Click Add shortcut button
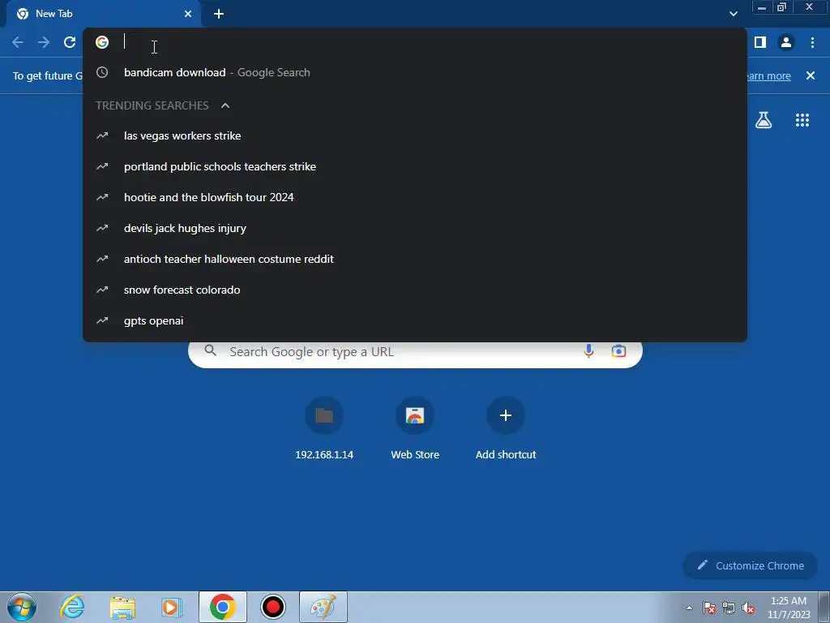830x623 pixels. [x=506, y=428]
